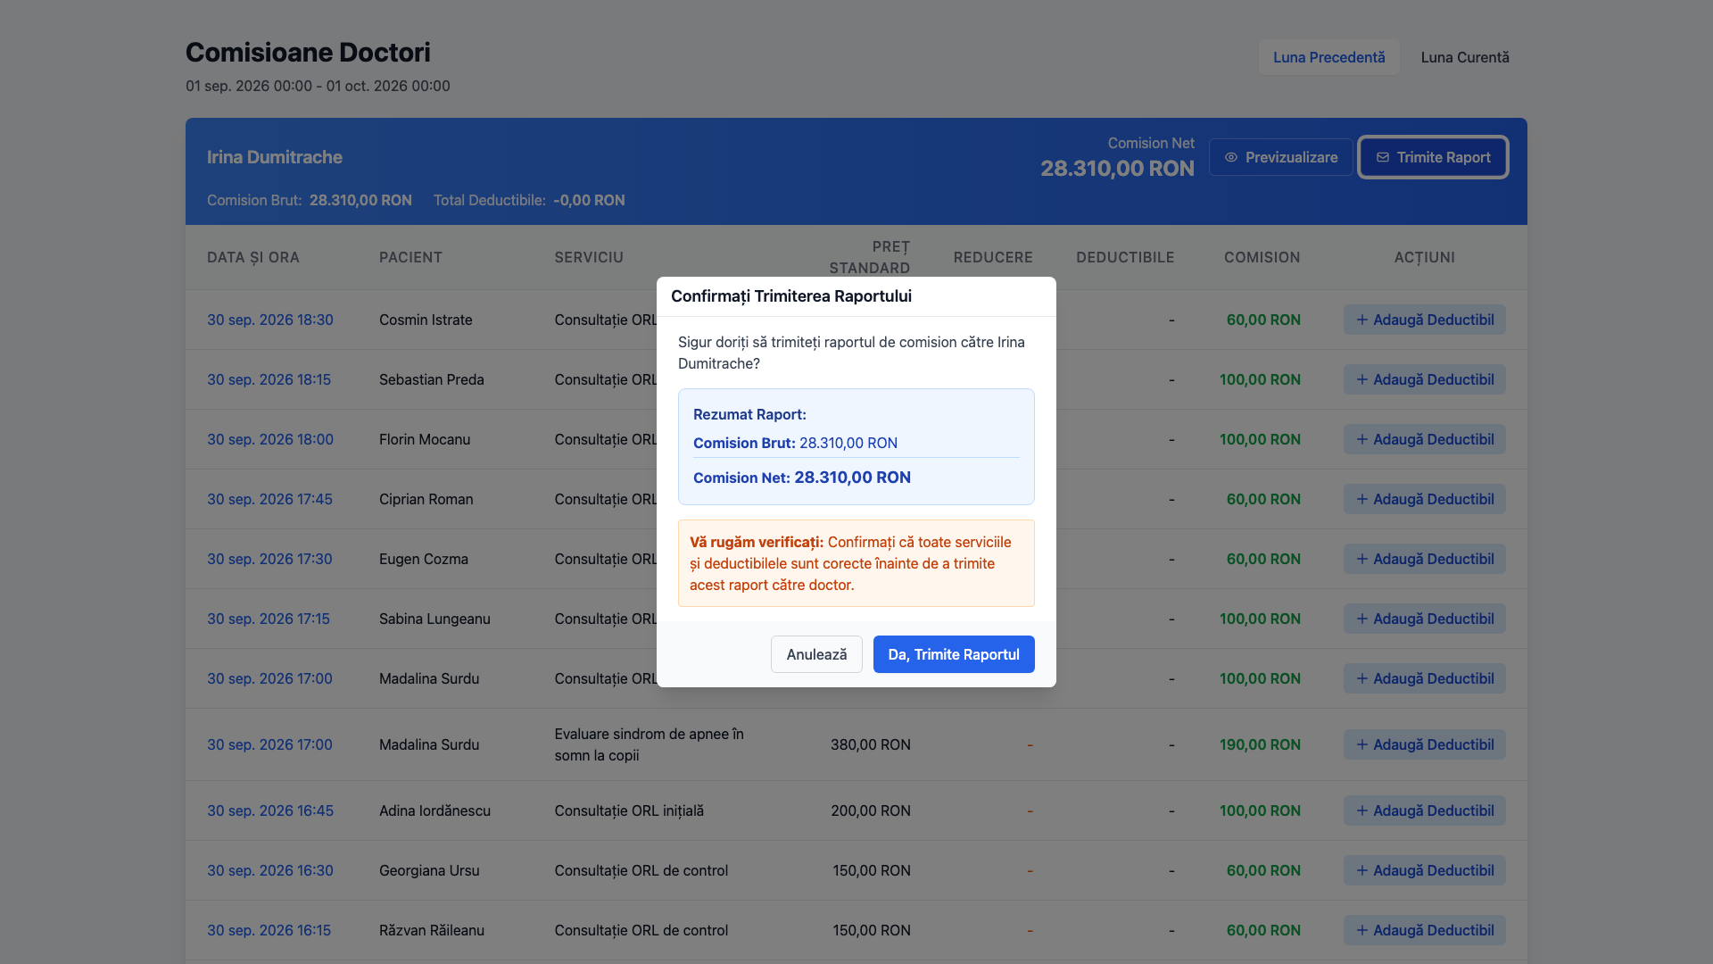Image resolution: width=1713 pixels, height=964 pixels.
Task: Open appointment 30 sep. 2026 16:30
Action: point(270,870)
